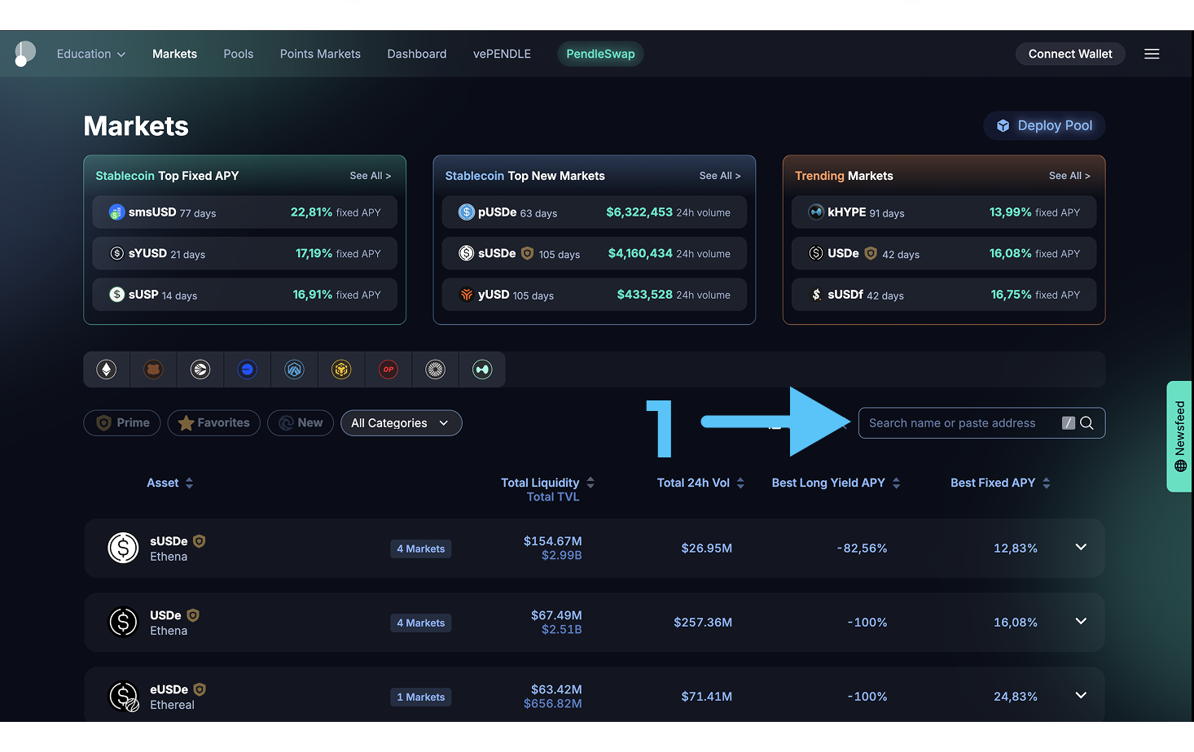Select the Berachain bear chain icon
This screenshot has width=1194, height=752.
pyautogui.click(x=153, y=369)
